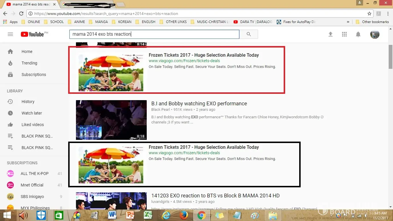Click the upload video icon
393x221 pixels.
click(x=331, y=34)
